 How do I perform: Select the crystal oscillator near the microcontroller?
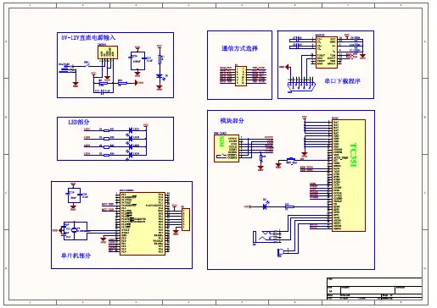coord(74,230)
